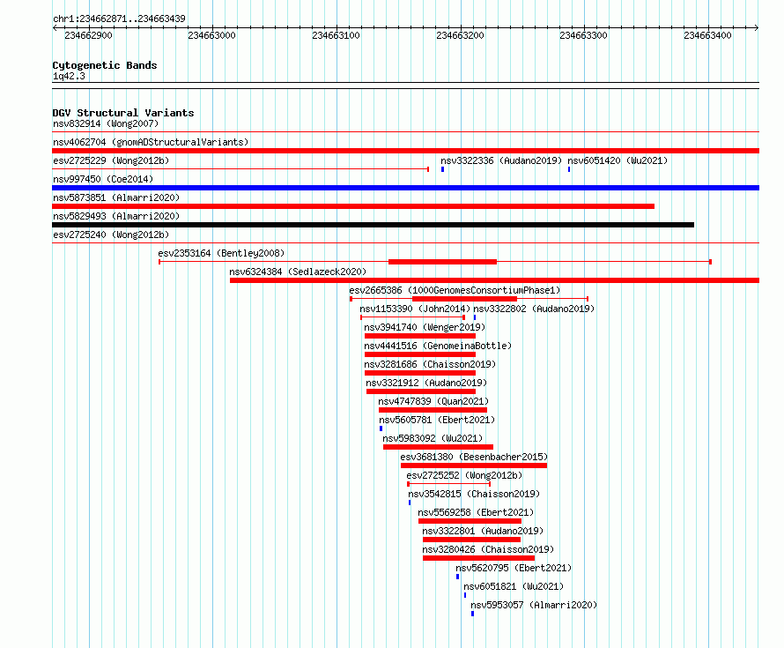Click the 234663200 ruler position label
The width and height of the screenshot is (784, 648).
pyautogui.click(x=460, y=35)
